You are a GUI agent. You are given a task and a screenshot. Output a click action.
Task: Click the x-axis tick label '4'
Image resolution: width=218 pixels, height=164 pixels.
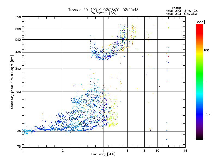pos(104,151)
